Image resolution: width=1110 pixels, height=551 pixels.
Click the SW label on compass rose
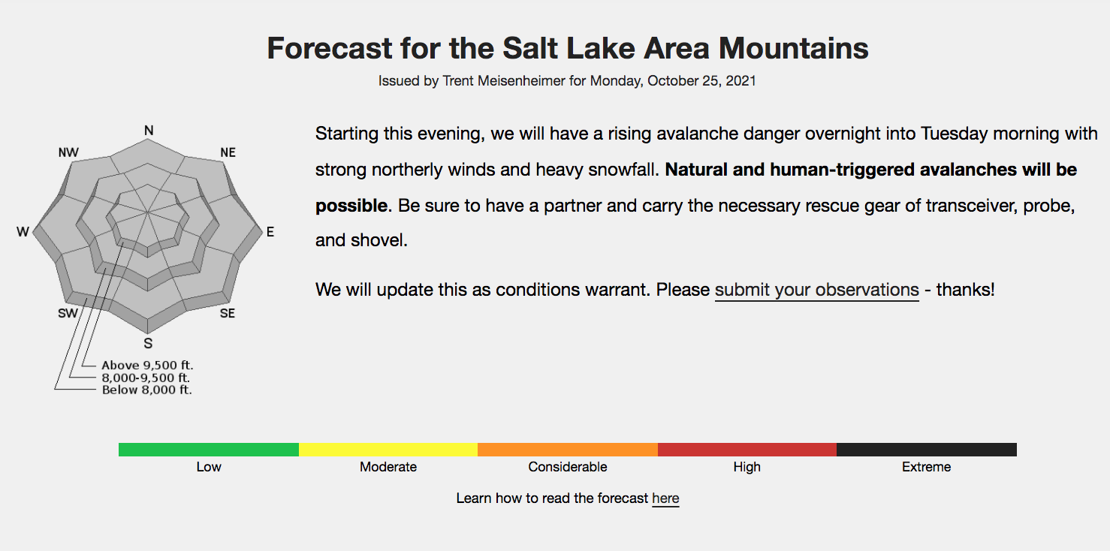click(x=68, y=313)
